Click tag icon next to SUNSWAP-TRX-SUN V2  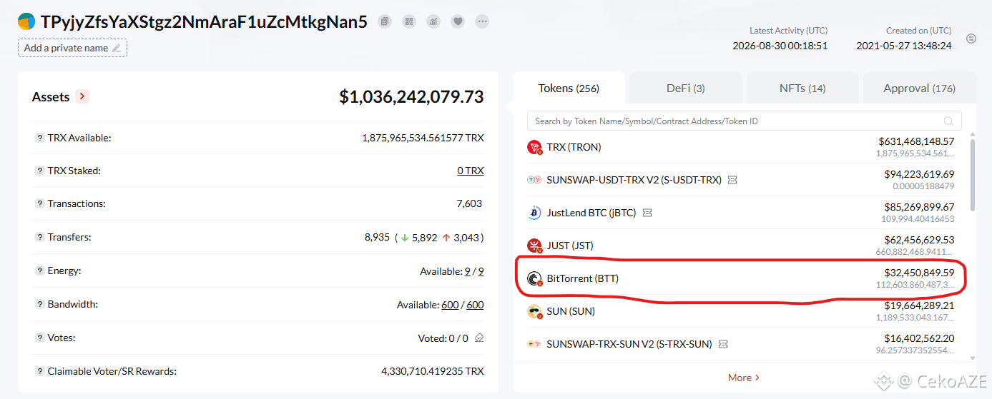(723, 344)
